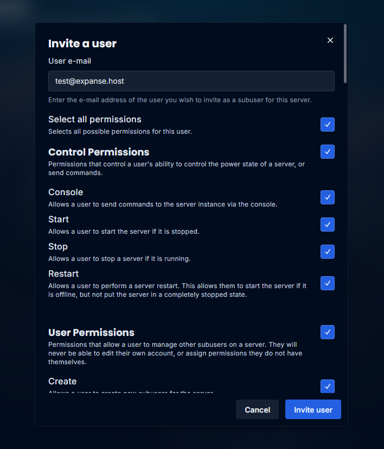Toggle the Stop permission checkbox
Image resolution: width=384 pixels, height=449 pixels.
point(328,252)
